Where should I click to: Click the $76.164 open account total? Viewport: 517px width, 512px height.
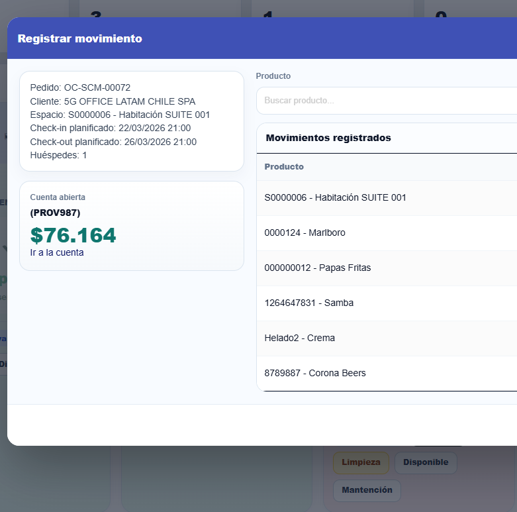click(73, 235)
